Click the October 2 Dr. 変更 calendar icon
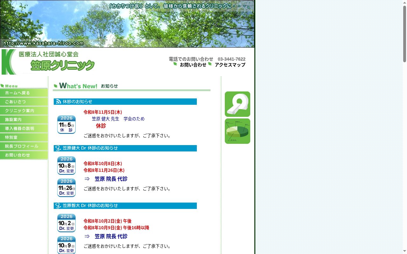 pos(66,223)
